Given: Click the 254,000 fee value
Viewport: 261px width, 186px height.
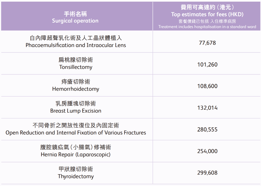Looking at the screenshot, I should pyautogui.click(x=207, y=151).
